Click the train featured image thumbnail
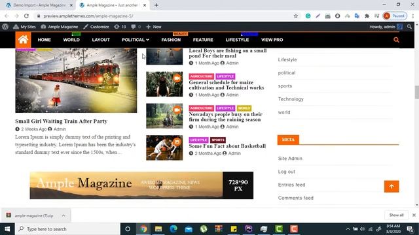Screen dimensions: 419x235 pos(76,80)
